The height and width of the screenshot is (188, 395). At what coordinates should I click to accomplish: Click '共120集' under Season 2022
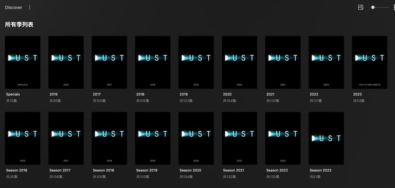[x=273, y=177]
